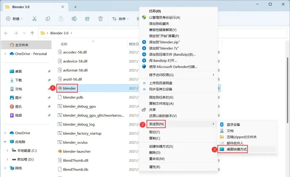Select file avutil-56.dll
The height and width of the screenshot is (177, 290).
click(x=72, y=79)
